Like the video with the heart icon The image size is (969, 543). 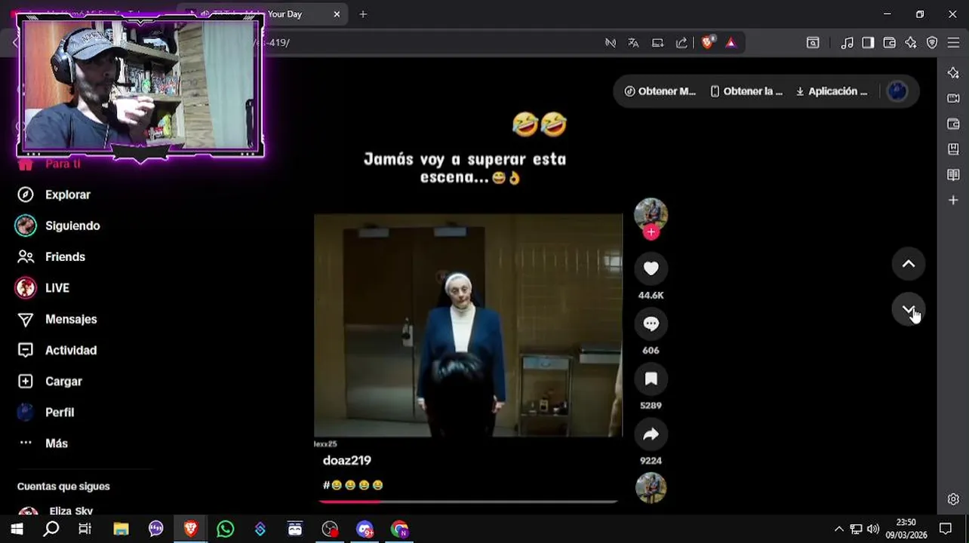(651, 268)
